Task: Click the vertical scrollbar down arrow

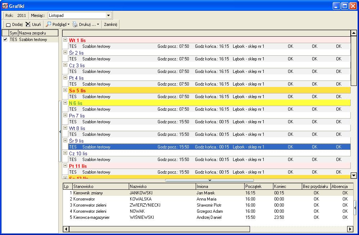Action: coord(354,176)
